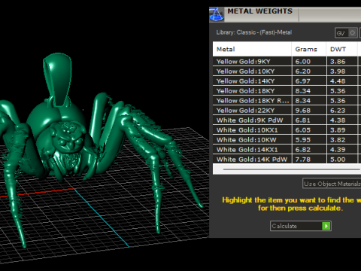This screenshot has height=271, width=361.
Task: Click the 6.23 DWT value
Action: pyautogui.click(x=338, y=111)
